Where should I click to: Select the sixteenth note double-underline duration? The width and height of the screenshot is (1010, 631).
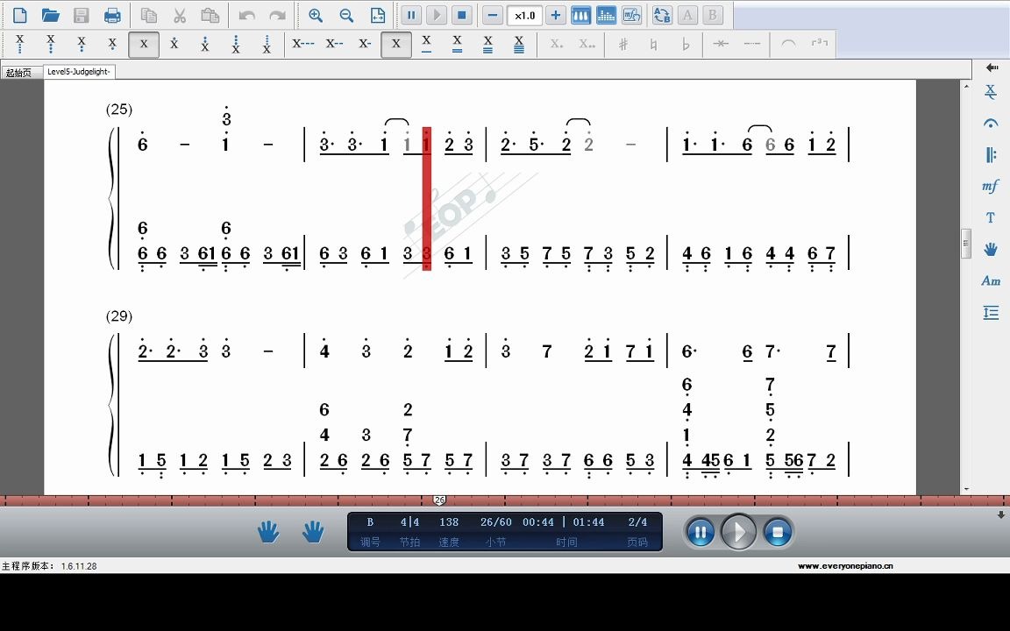[458, 44]
